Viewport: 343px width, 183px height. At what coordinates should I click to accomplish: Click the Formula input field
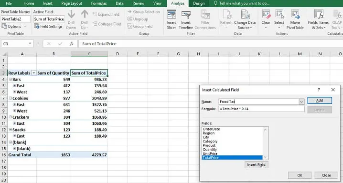coord(261,109)
